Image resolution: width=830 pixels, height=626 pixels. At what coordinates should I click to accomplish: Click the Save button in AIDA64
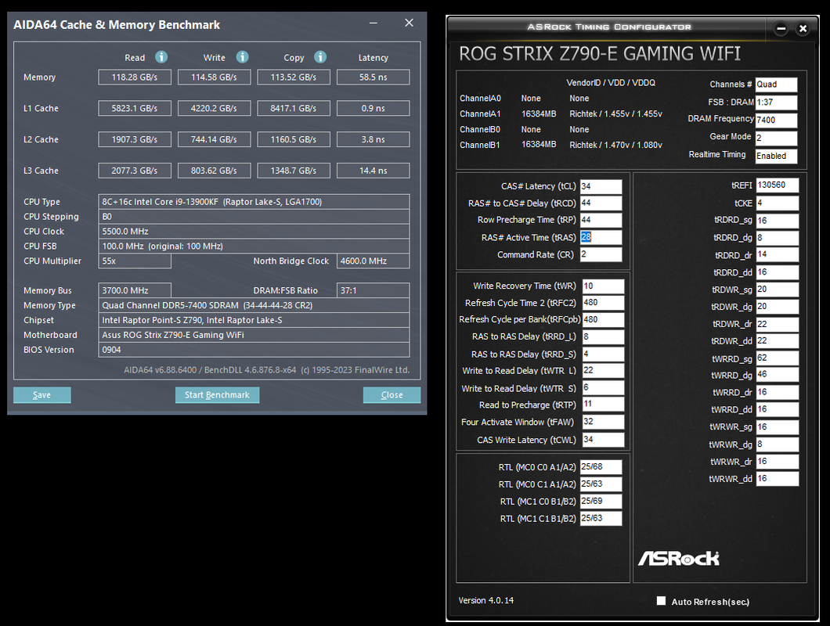pos(41,394)
